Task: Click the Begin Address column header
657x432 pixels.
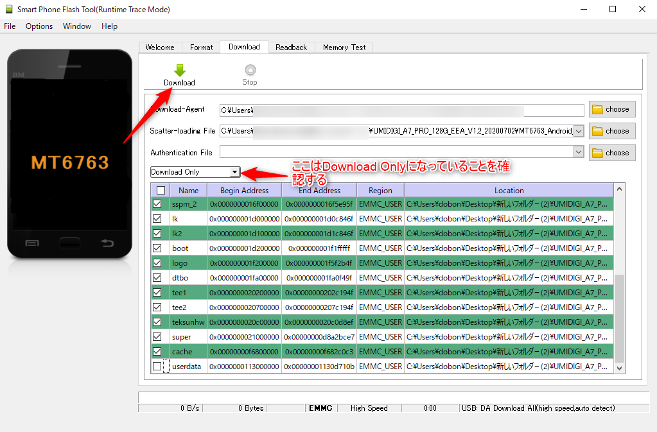Action: pos(244,191)
